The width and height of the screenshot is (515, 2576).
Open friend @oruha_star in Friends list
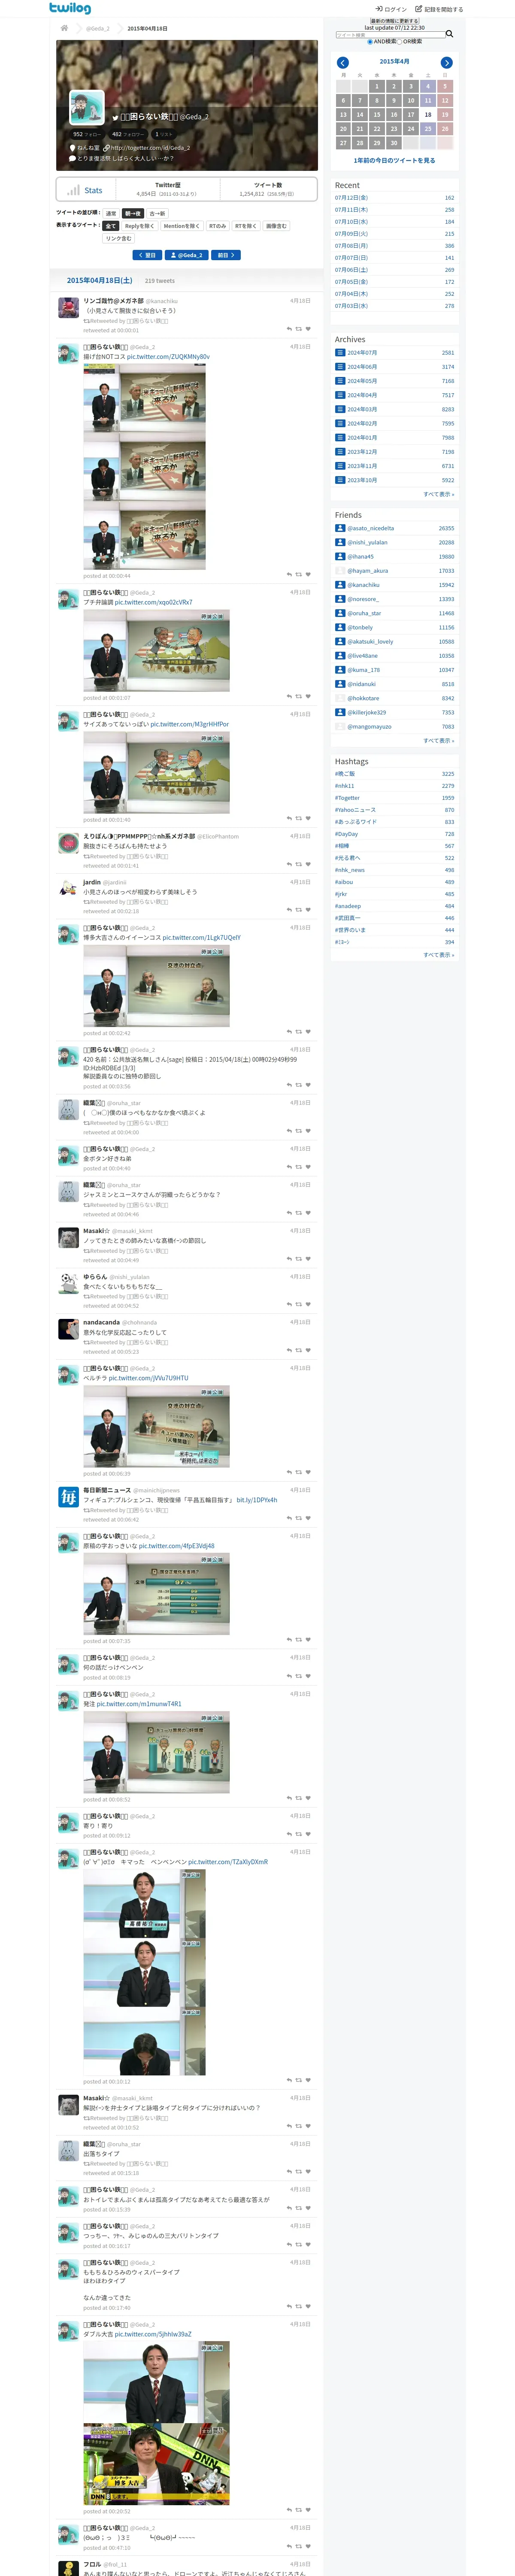pyautogui.click(x=364, y=613)
